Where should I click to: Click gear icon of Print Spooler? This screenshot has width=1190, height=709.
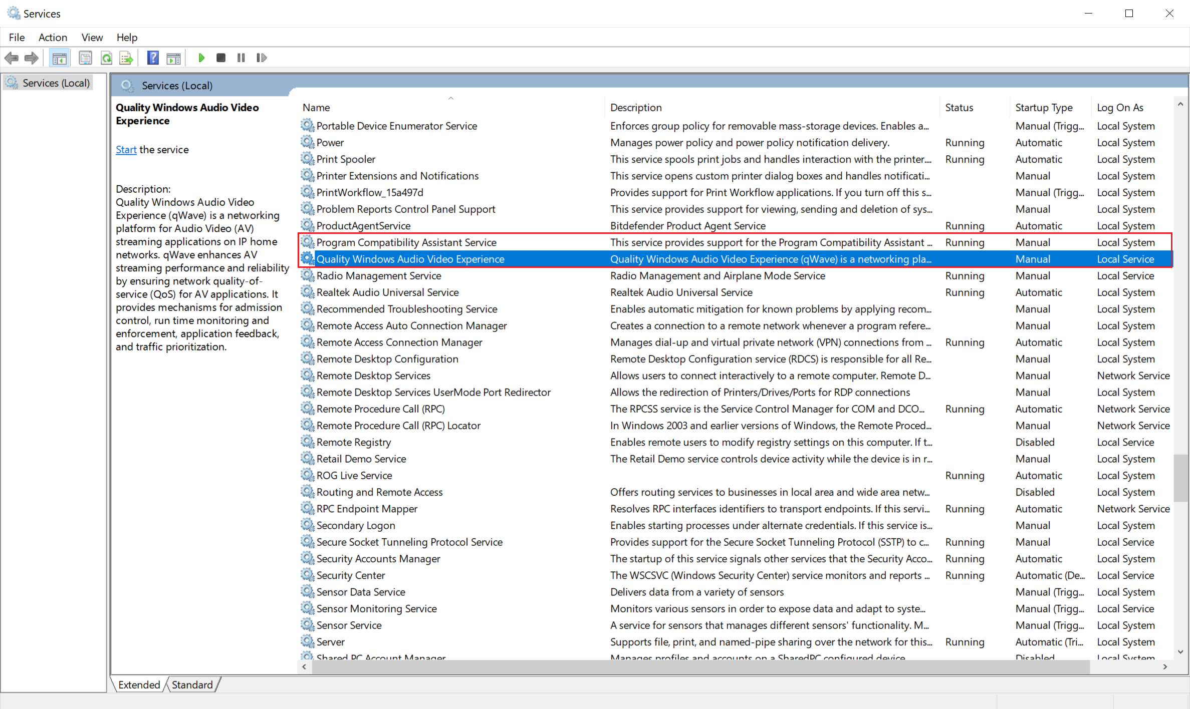point(307,159)
